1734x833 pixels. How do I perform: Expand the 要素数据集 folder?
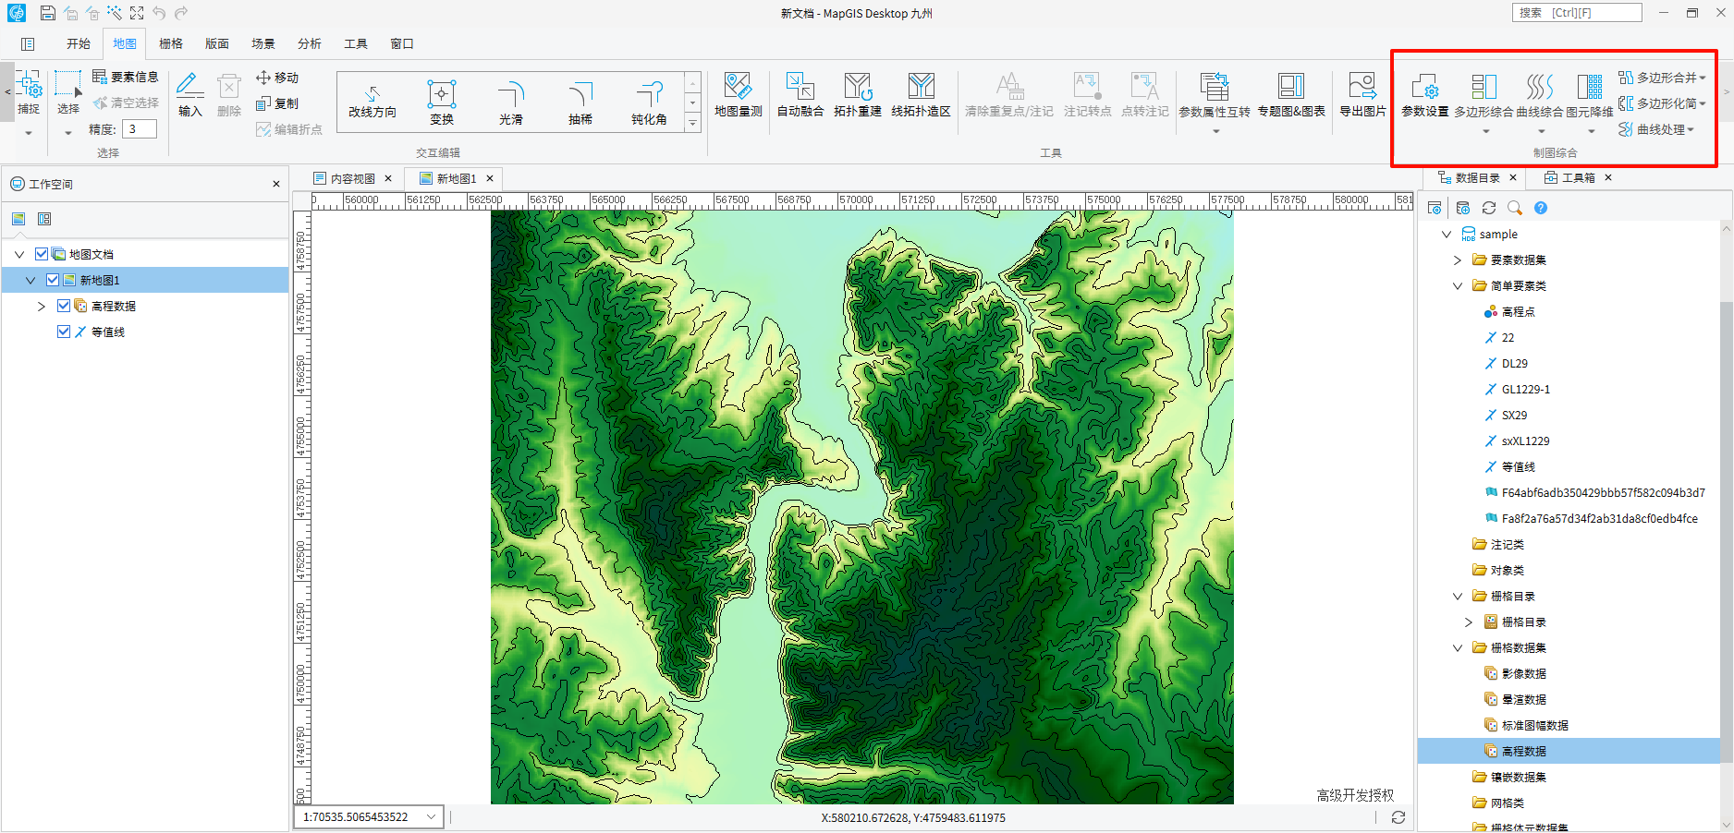(1458, 260)
